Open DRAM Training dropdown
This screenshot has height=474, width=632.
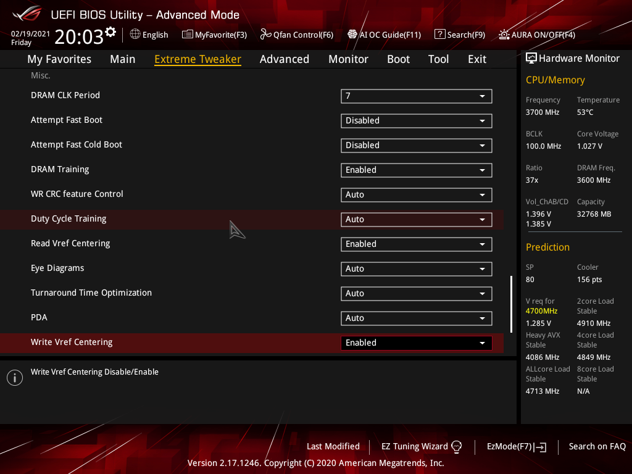[x=417, y=170]
